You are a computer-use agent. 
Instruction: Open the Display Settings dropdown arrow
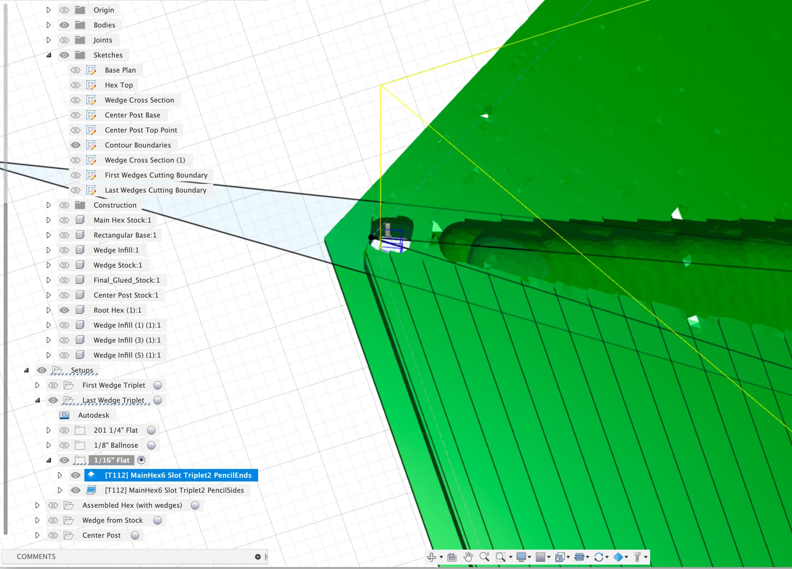point(529,557)
